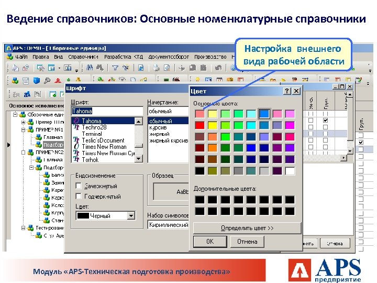Click the printer icon
The width and height of the screenshot is (377, 283).
point(156,68)
